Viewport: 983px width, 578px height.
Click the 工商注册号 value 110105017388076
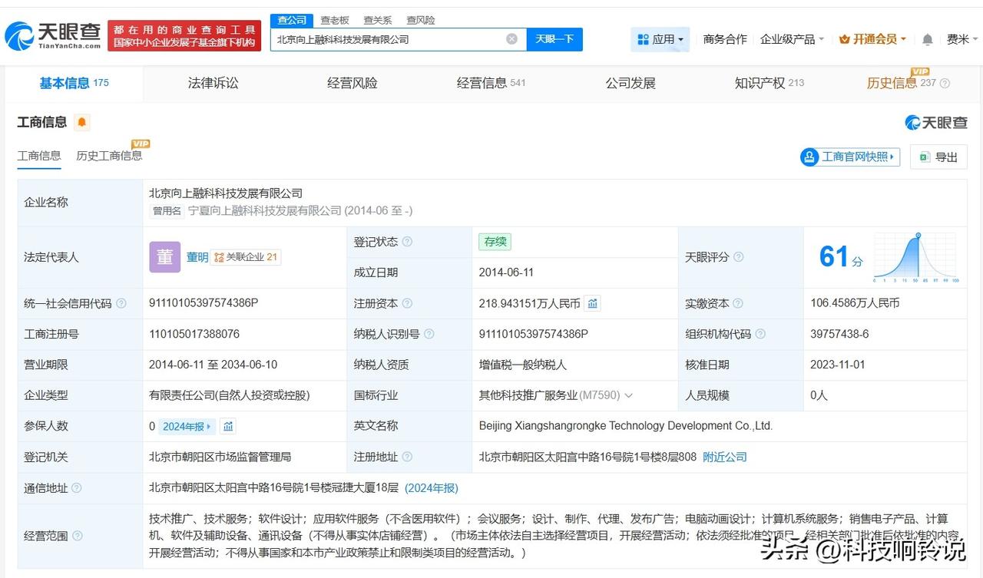click(194, 334)
